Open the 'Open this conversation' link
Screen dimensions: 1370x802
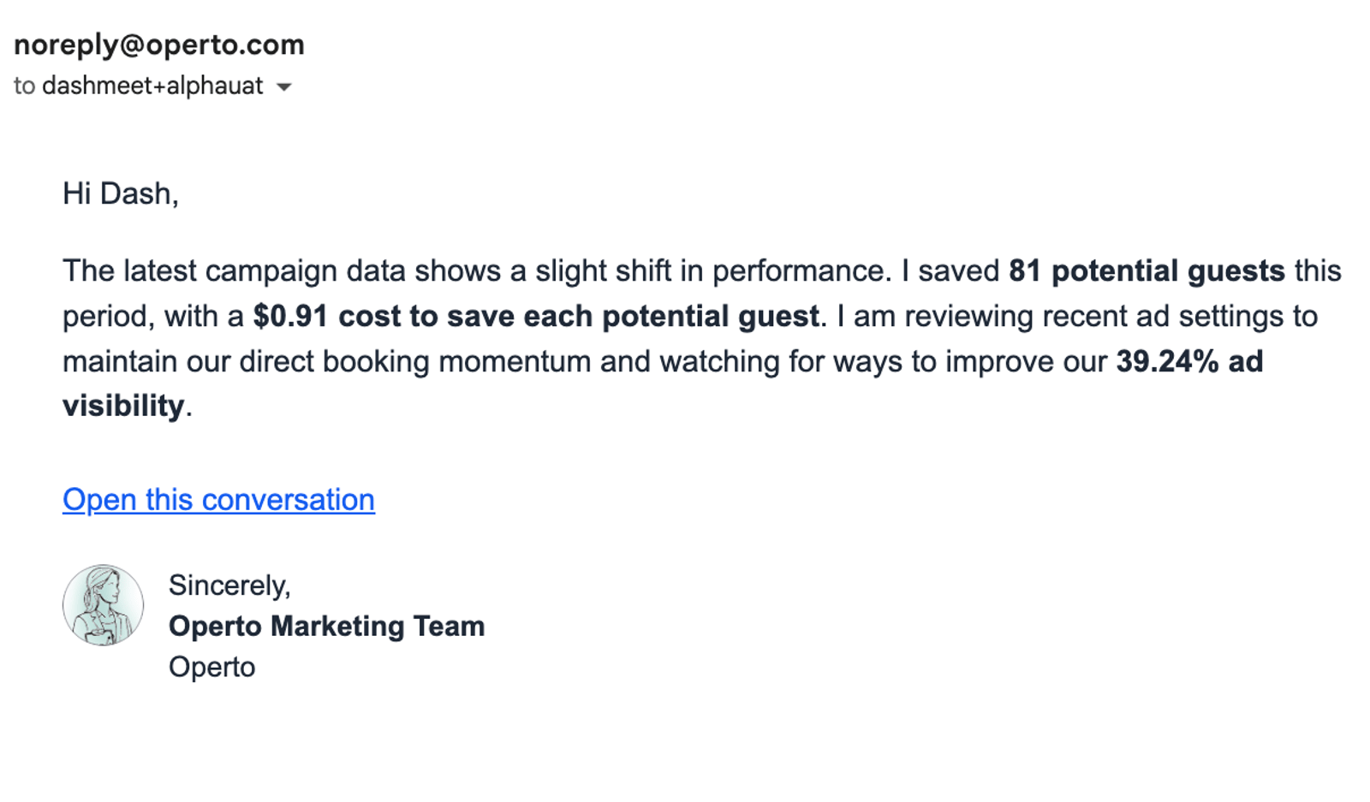coord(218,500)
